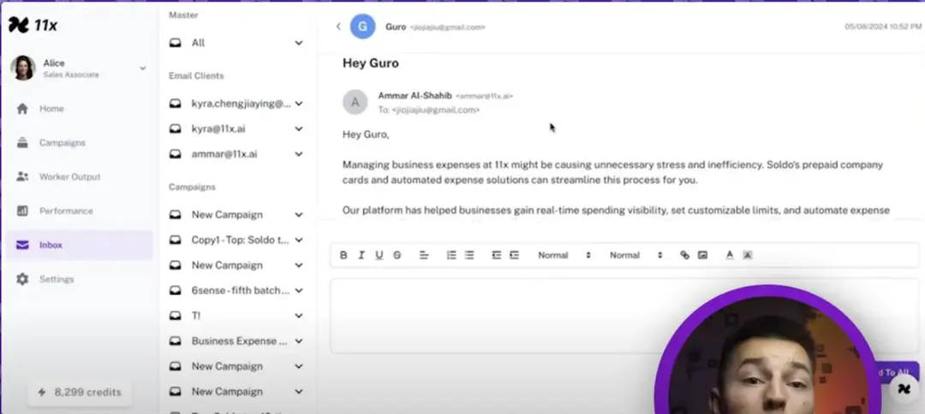Decrease indent in the editor toolbar

point(496,256)
